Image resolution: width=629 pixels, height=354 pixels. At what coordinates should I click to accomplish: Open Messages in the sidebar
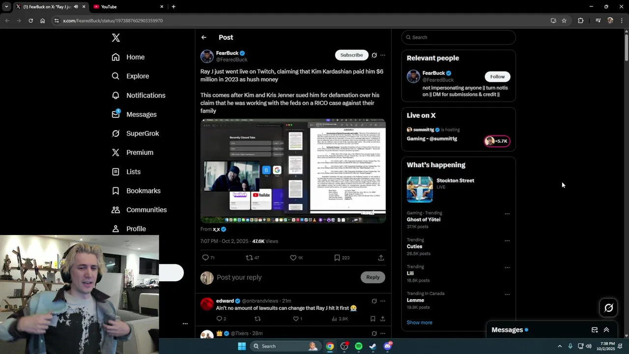click(x=134, y=115)
